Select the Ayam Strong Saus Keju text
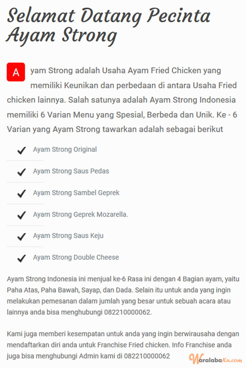 pyautogui.click(x=68, y=236)
